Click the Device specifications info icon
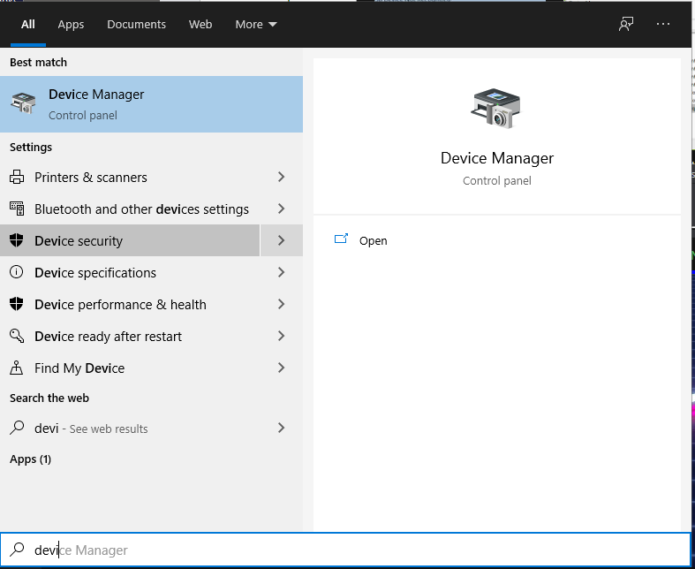Viewport: 695px width, 569px height. click(x=17, y=272)
